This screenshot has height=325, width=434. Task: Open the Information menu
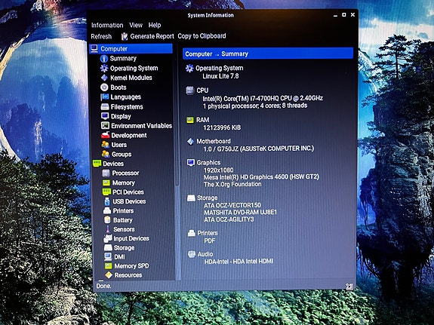coord(107,25)
